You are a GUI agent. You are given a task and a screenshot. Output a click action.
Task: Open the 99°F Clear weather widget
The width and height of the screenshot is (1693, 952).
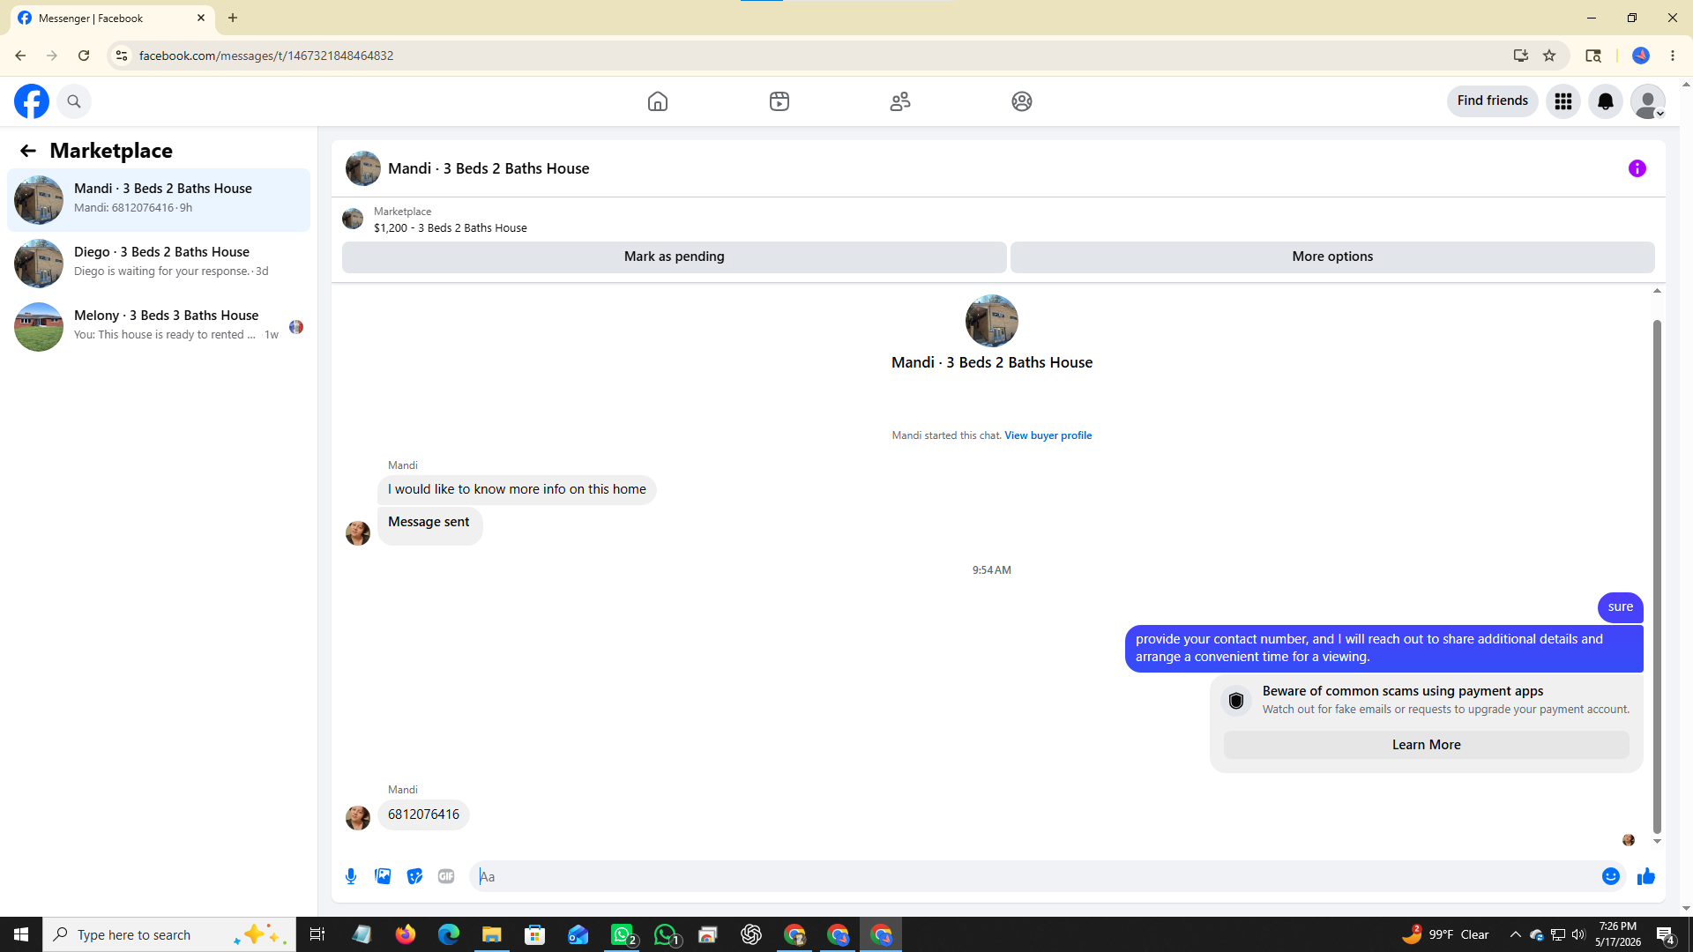click(x=1446, y=934)
